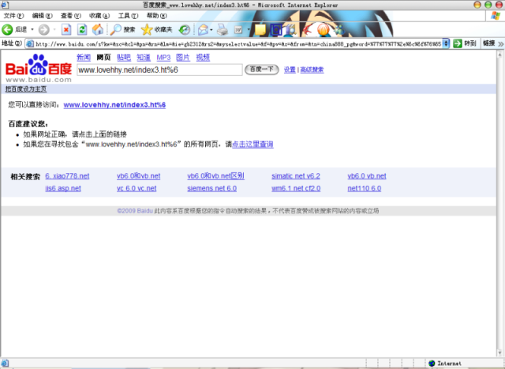The image size is (505, 369).
Task: Click the yellow notes toolbar icon
Action: click(260, 30)
